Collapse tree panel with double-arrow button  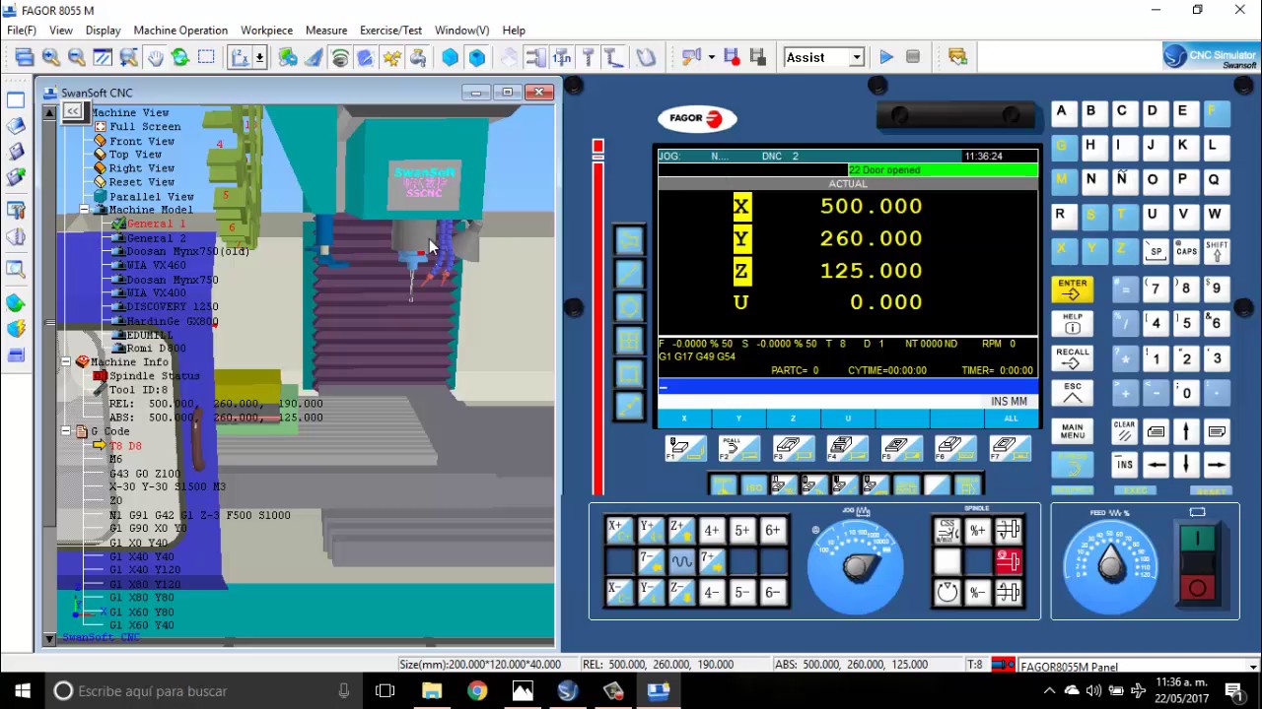(x=73, y=111)
